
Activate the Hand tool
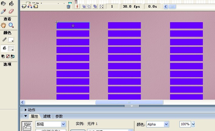[x=4, y=26]
